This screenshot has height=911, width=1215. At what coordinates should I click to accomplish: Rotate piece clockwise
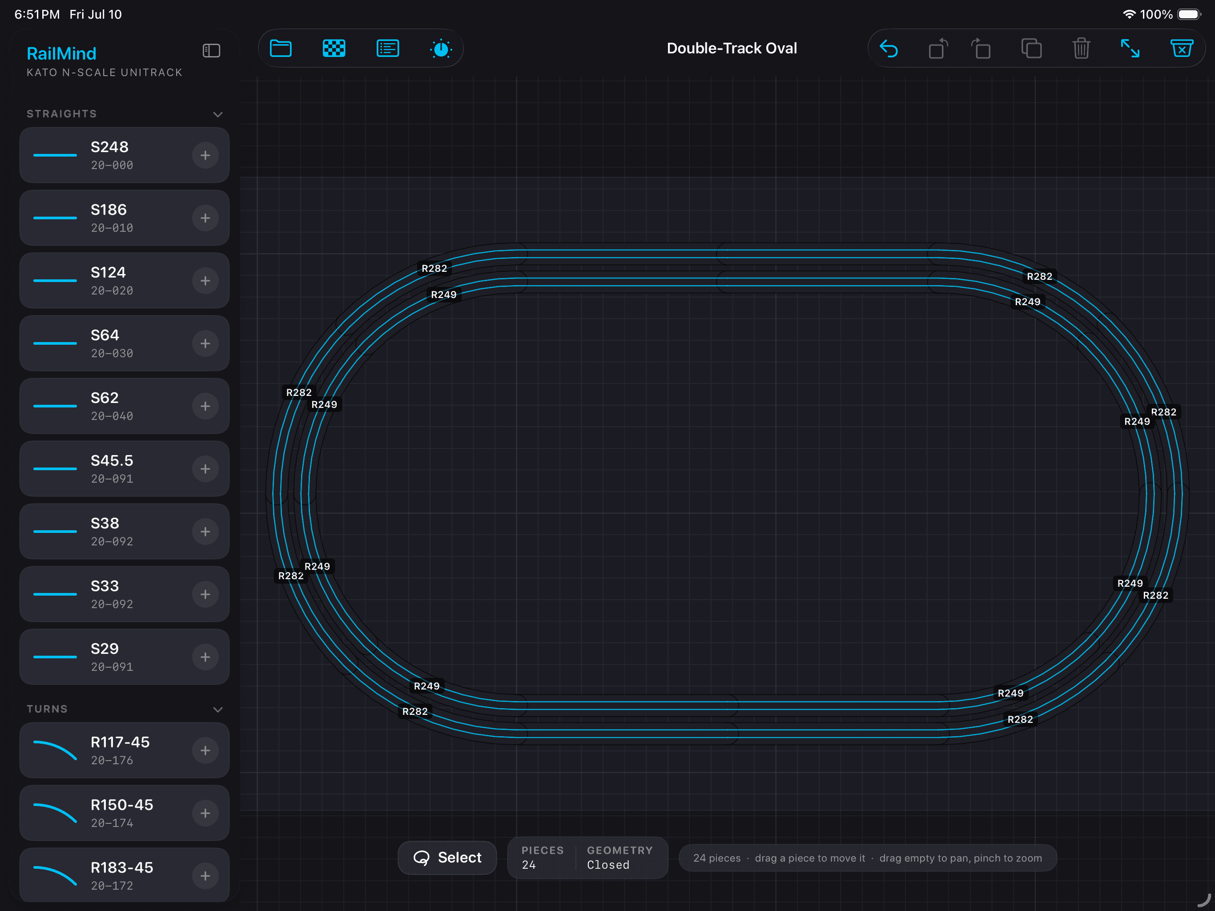click(x=981, y=48)
